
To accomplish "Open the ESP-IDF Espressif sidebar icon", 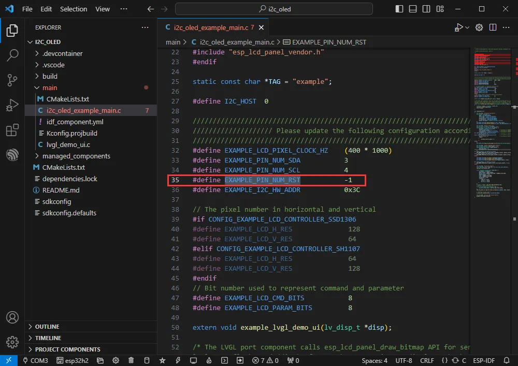I will tap(12, 155).
